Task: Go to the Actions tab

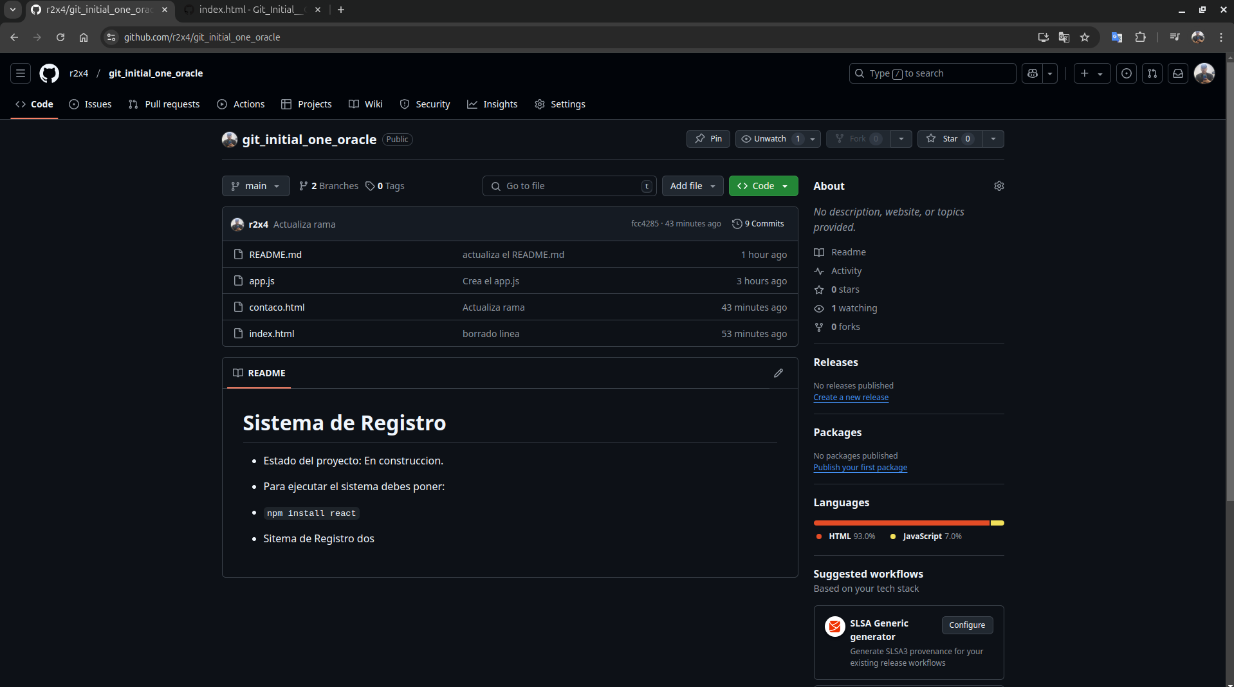Action: coord(241,104)
